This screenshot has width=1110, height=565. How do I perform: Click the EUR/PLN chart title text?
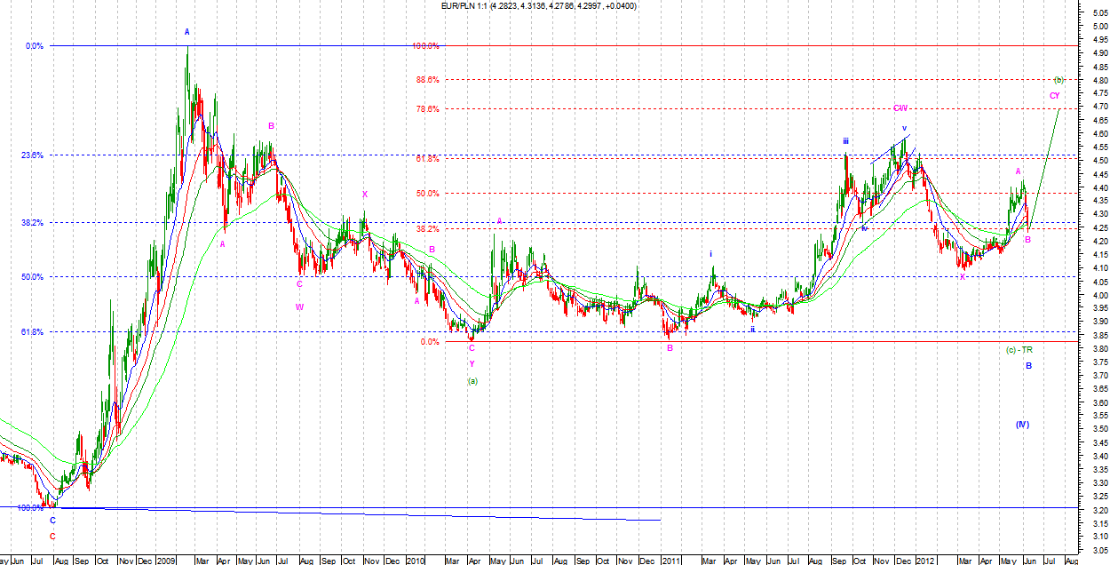click(538, 6)
